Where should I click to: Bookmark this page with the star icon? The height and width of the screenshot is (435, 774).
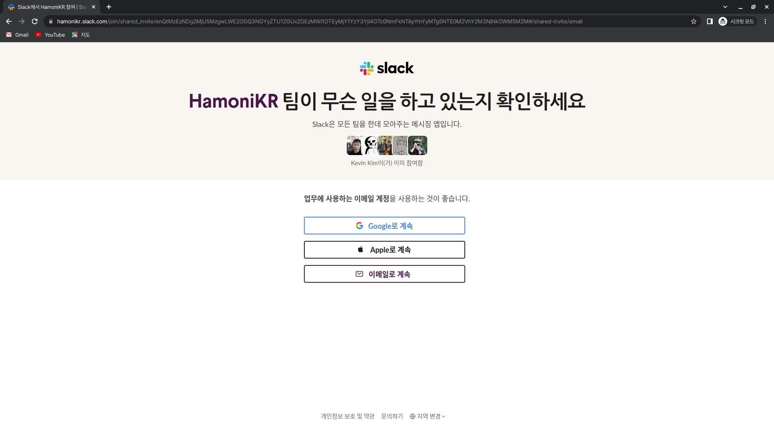coord(694,21)
